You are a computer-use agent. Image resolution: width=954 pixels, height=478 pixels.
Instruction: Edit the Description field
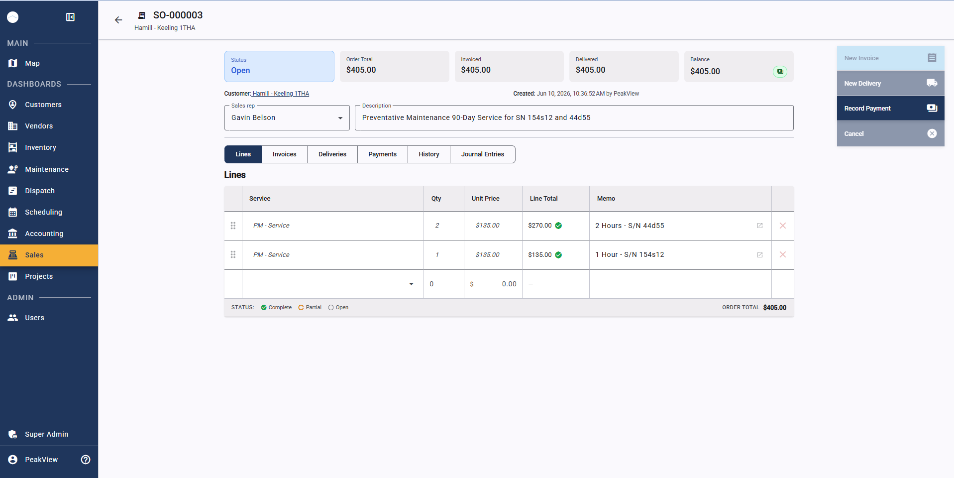click(x=574, y=118)
